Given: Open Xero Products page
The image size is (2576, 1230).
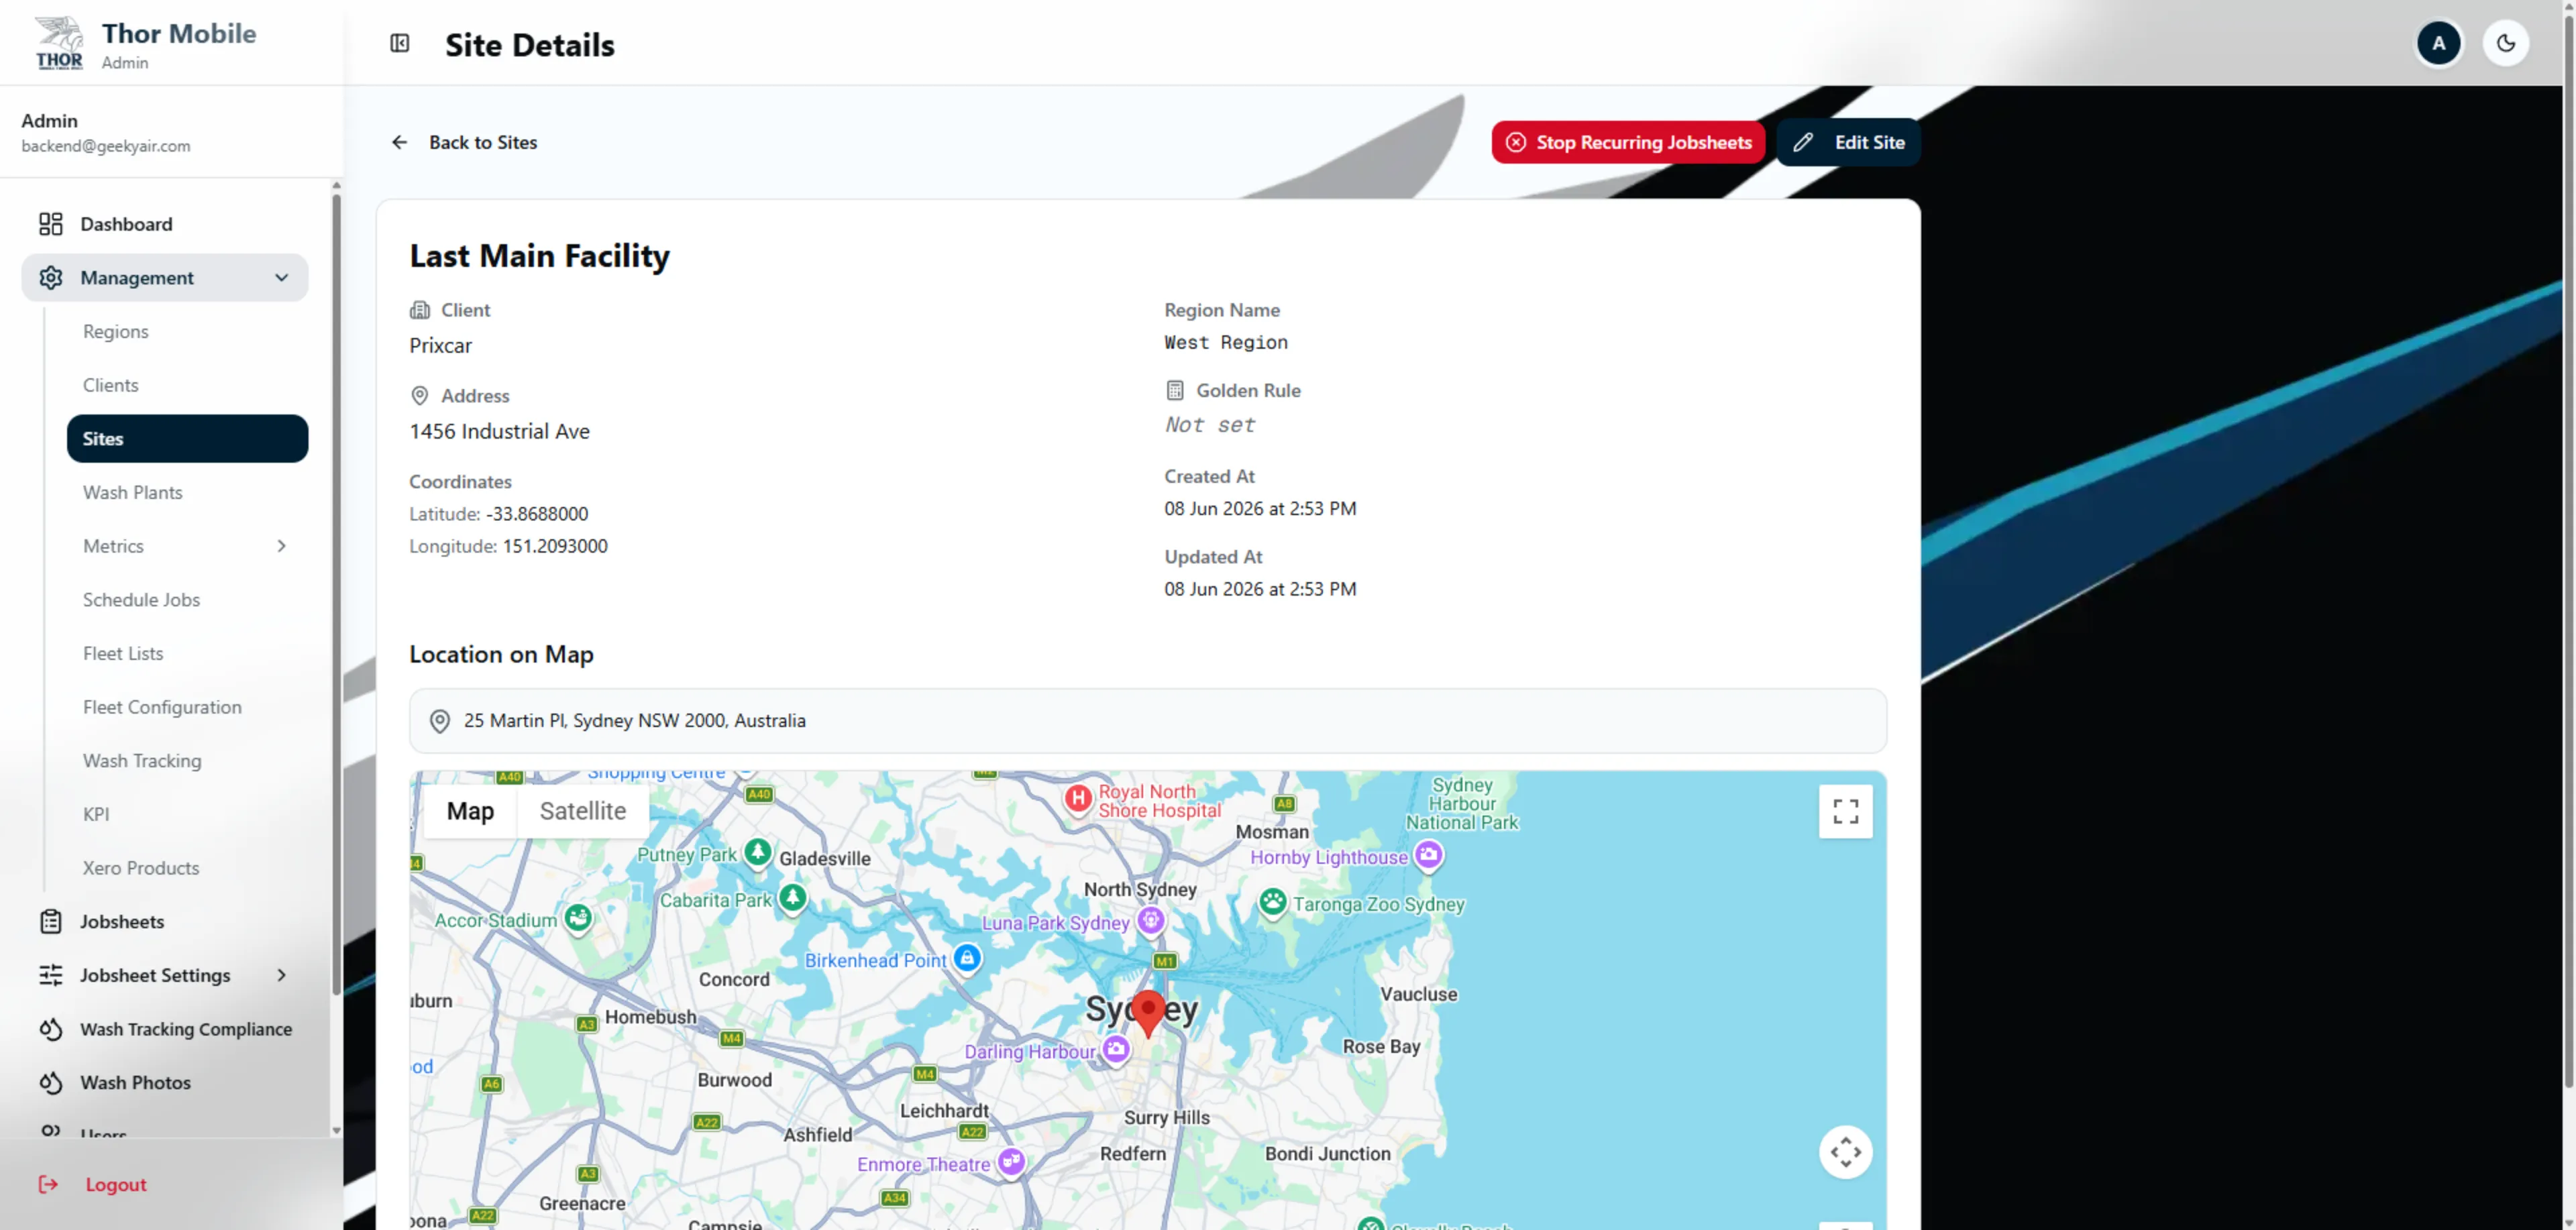Looking at the screenshot, I should (141, 868).
